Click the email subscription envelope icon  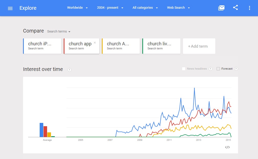coord(221,8)
